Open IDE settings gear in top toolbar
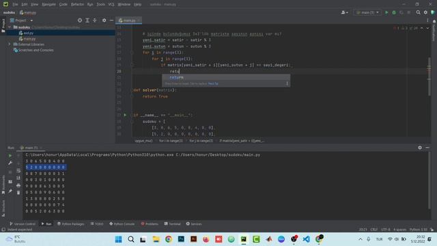437x246 pixels. click(425, 12)
